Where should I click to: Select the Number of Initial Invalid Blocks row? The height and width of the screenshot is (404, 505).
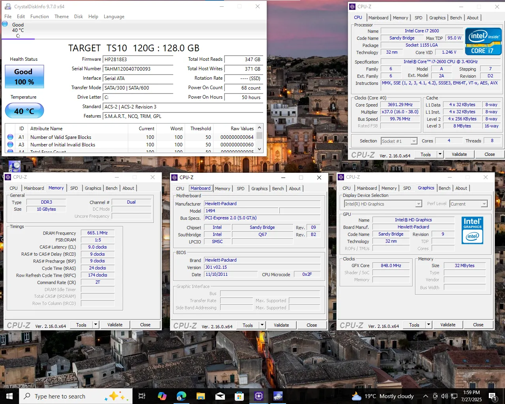coord(131,145)
